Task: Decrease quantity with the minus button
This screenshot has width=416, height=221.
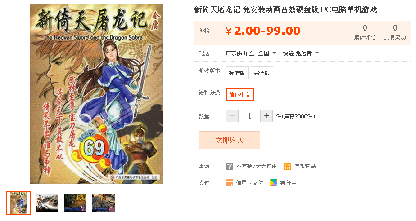Action: pyautogui.click(x=232, y=116)
